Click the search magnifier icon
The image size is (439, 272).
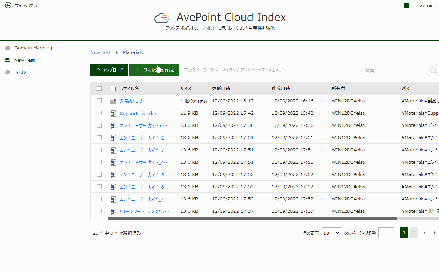pos(434,70)
